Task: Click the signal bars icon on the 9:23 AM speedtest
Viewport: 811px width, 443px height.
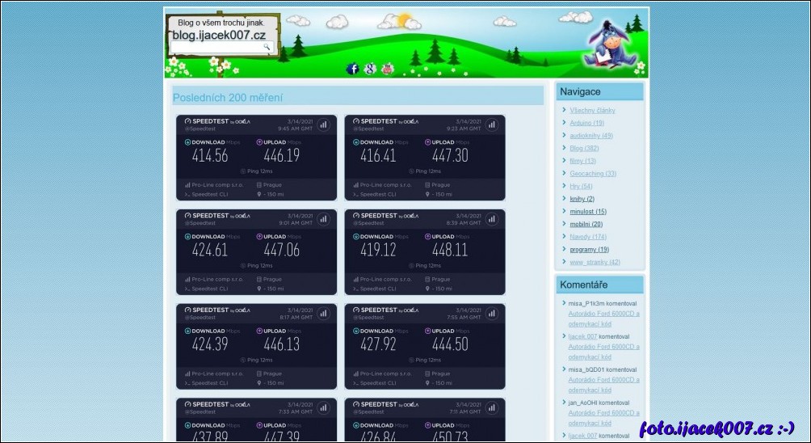Action: 491,124
